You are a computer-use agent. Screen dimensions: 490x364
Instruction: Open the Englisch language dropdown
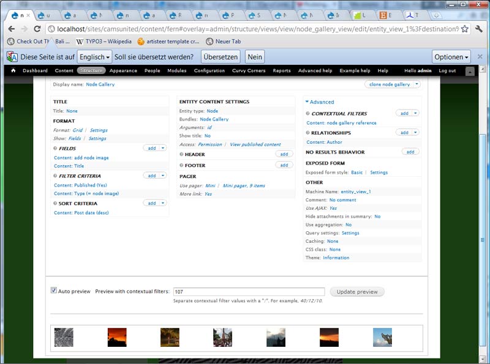tap(94, 57)
